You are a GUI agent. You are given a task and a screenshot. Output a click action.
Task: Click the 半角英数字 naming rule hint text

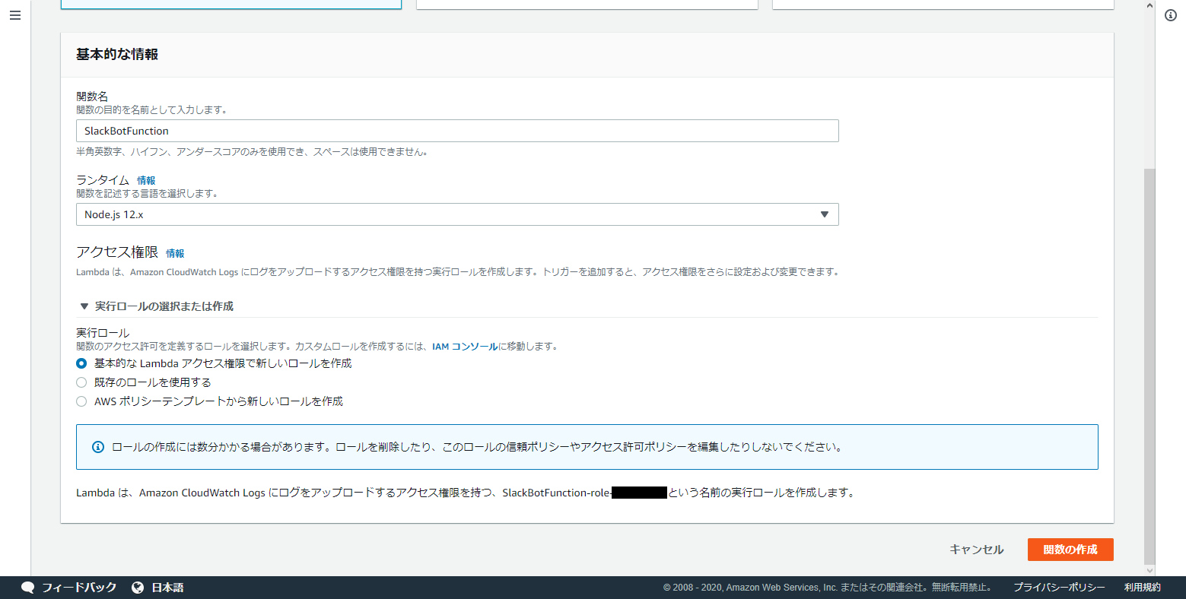(x=253, y=152)
